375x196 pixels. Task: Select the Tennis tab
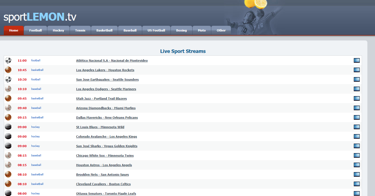click(80, 30)
